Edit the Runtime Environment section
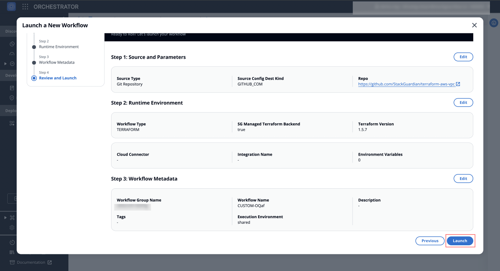This screenshot has width=500, height=271. 463,102
